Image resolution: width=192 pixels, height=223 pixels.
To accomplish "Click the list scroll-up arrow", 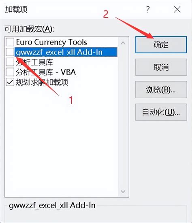I will (123, 43).
